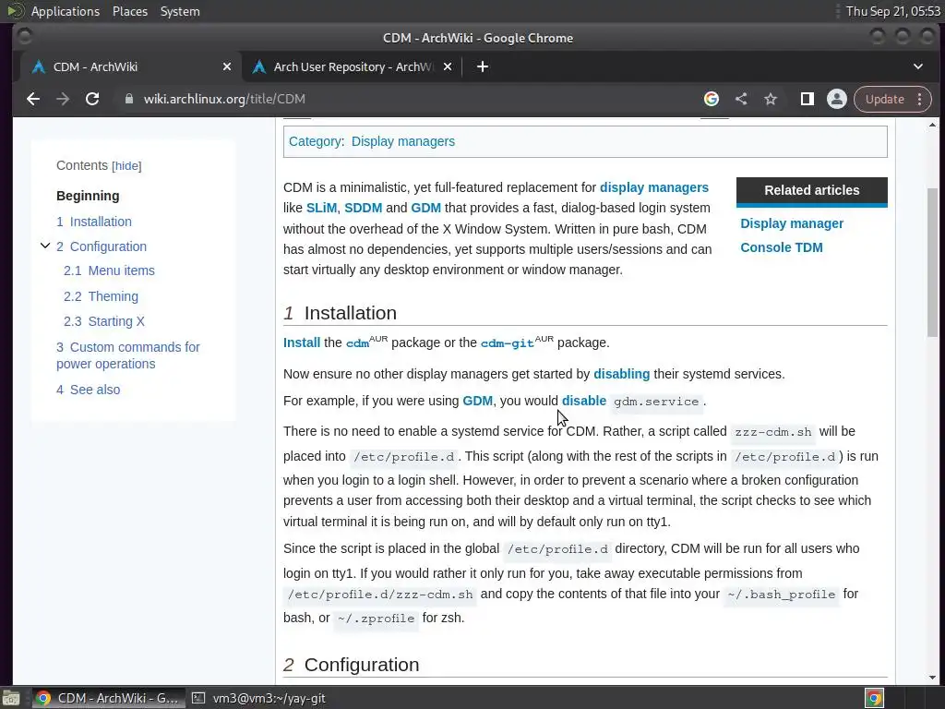
Task: Open the side panel icon
Action: (x=807, y=99)
